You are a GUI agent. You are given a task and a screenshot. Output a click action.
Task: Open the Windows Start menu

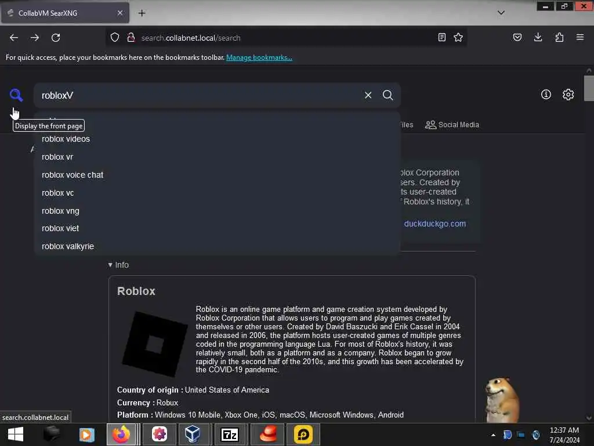click(16, 434)
